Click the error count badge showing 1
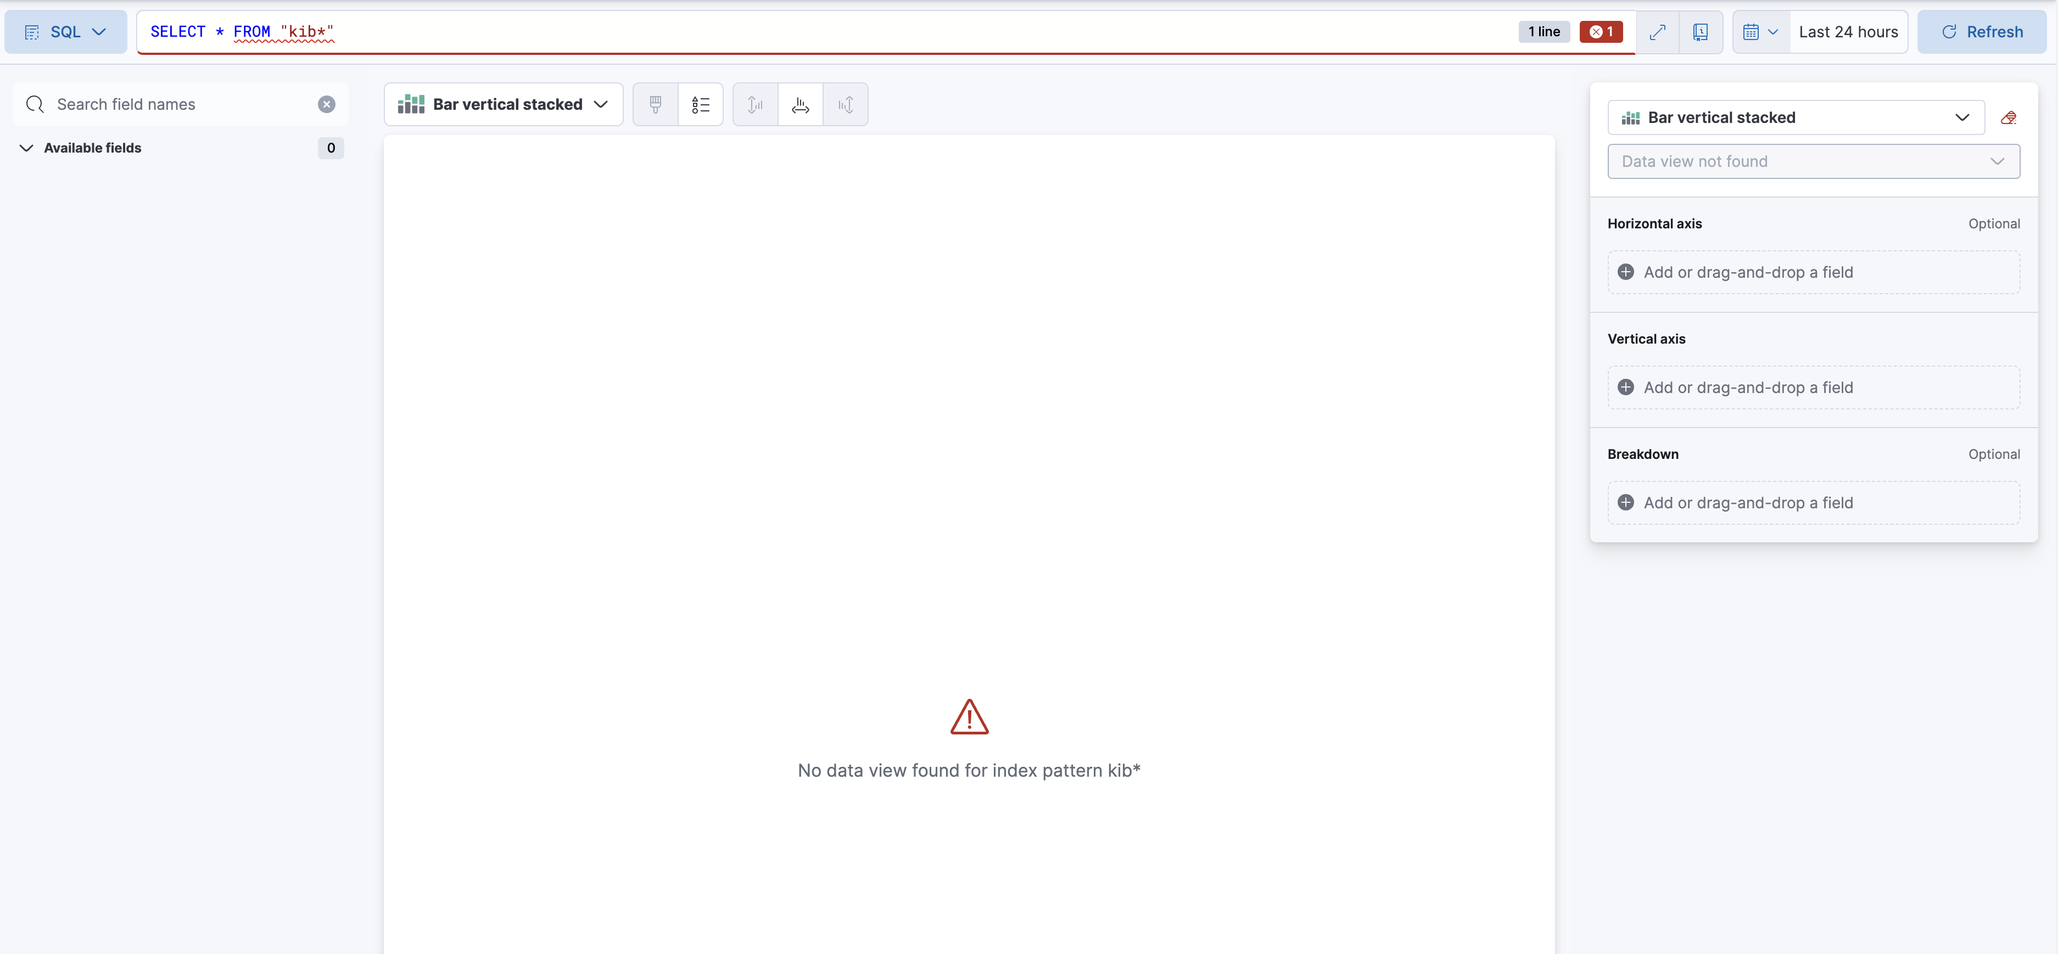The height and width of the screenshot is (954, 2058). point(1601,32)
